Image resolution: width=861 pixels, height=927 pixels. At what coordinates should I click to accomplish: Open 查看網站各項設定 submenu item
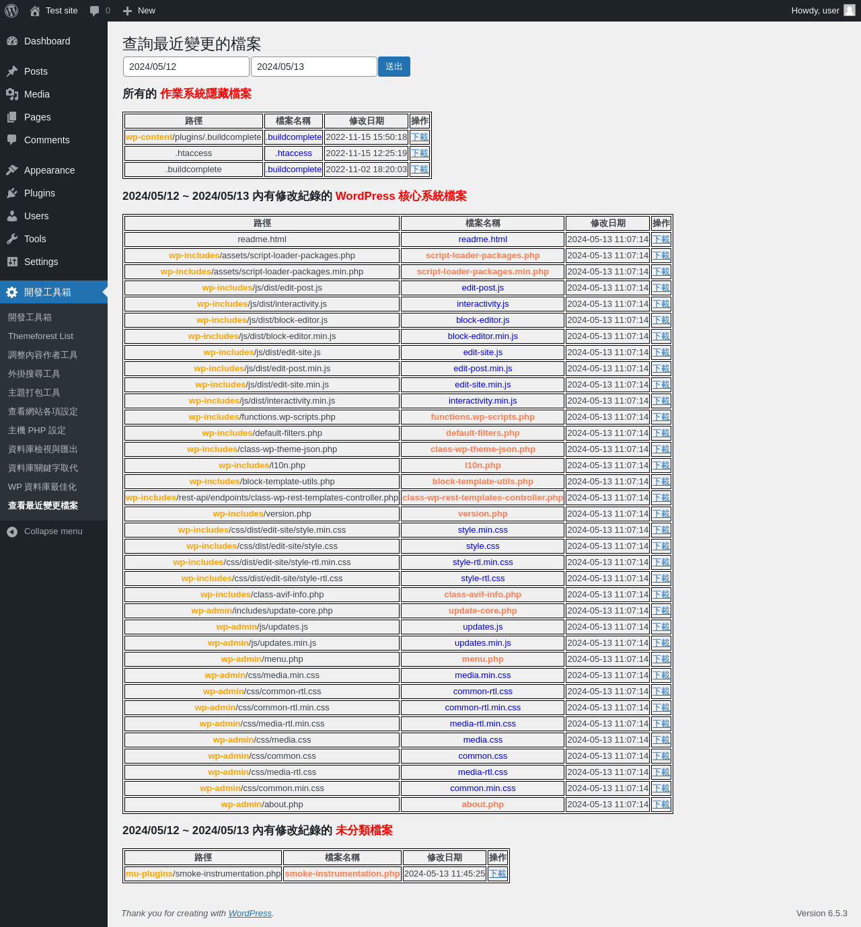[x=54, y=412]
